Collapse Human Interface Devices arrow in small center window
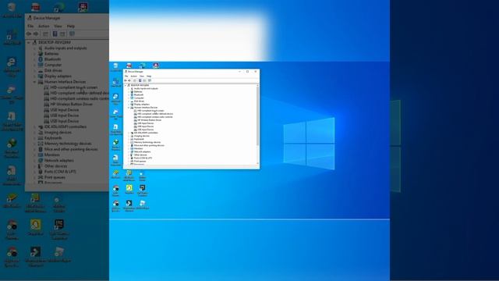This screenshot has width=499, height=281. pyautogui.click(x=129, y=108)
